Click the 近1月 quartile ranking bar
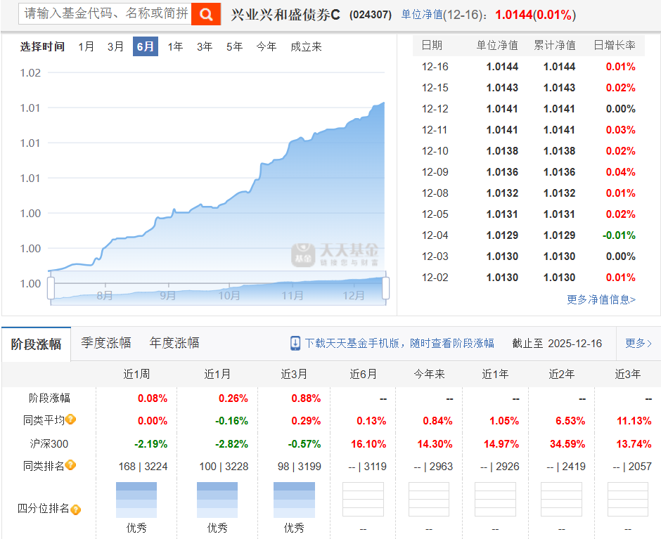 (x=217, y=500)
